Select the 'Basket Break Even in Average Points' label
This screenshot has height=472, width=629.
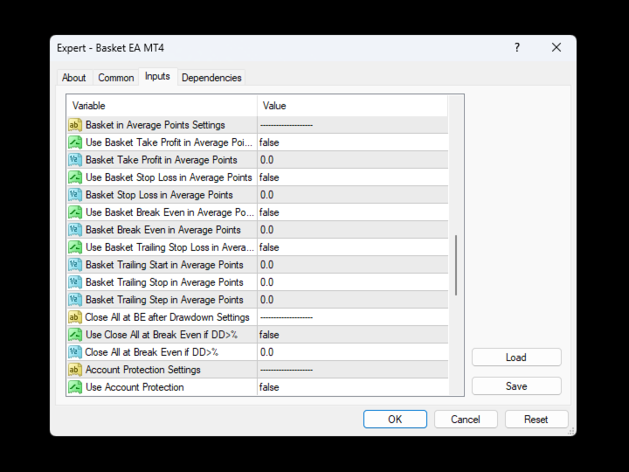coord(163,230)
